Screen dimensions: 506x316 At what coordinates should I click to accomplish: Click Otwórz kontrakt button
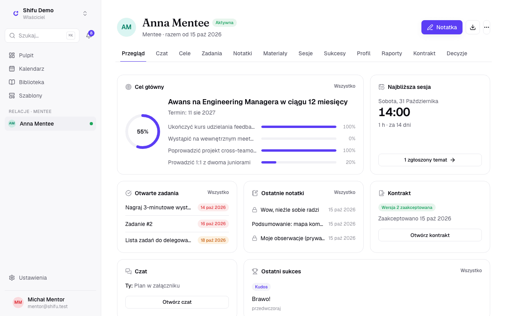point(430,235)
